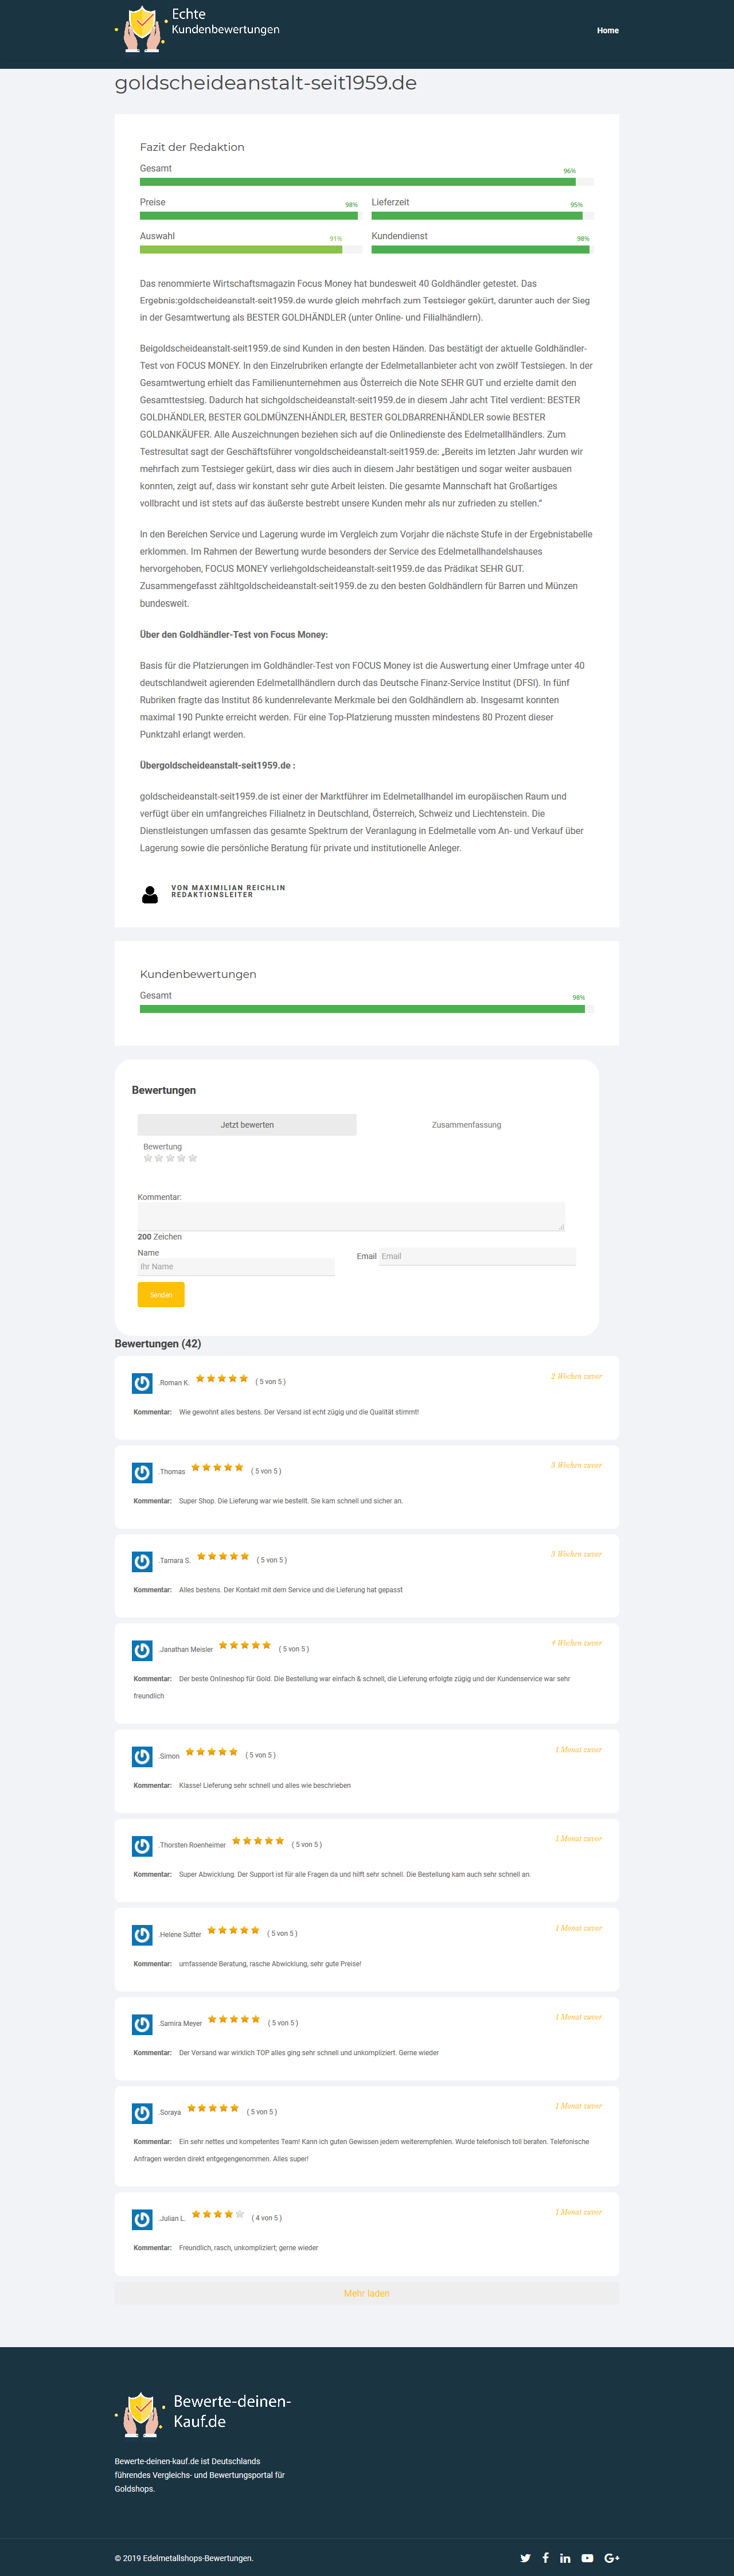
Task: Click the avatar icon of Roman K.
Action: pyautogui.click(x=142, y=1384)
